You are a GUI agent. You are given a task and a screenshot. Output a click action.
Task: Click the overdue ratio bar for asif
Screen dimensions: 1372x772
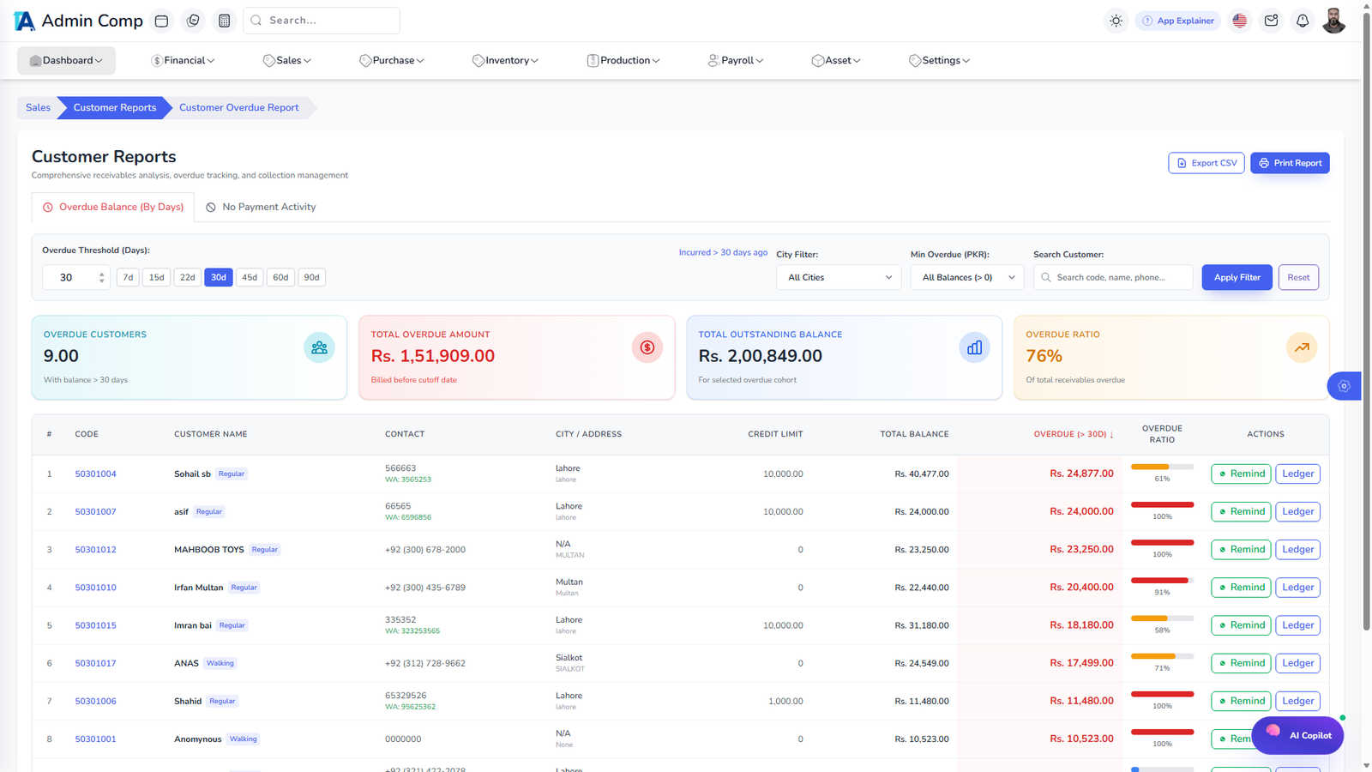pyautogui.click(x=1162, y=504)
